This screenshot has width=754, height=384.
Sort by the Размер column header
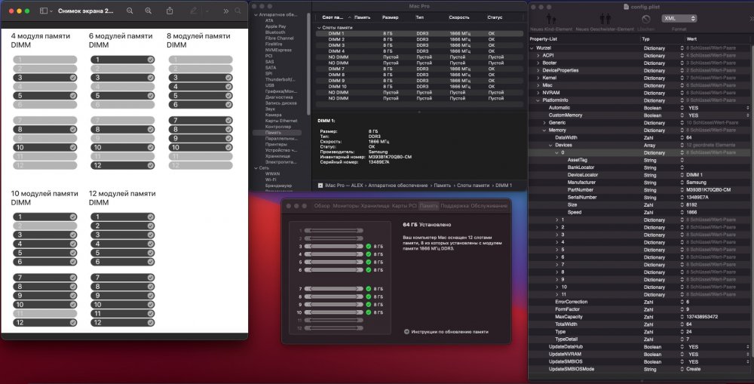[391, 17]
